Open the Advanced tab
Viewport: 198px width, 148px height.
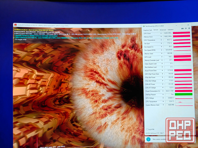click(x=163, y=30)
